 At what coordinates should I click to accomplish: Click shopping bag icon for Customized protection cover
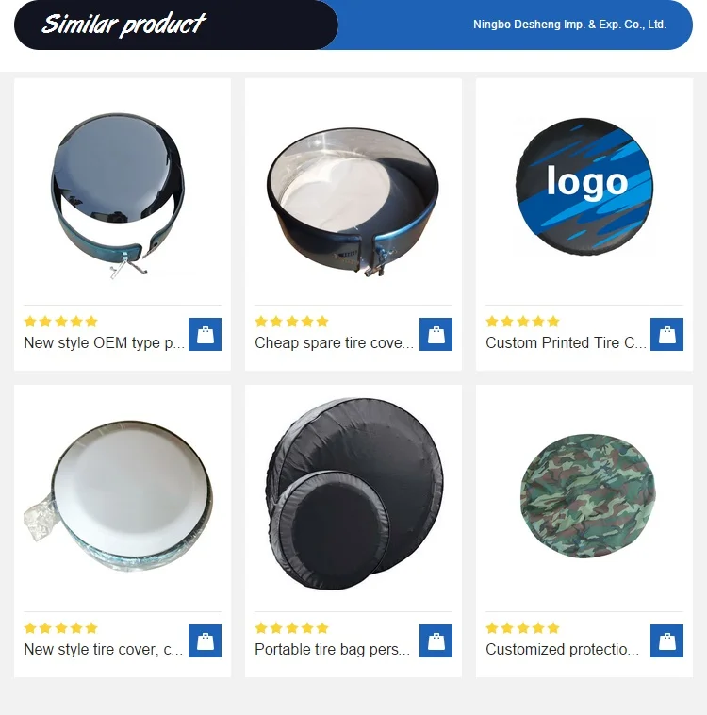pyautogui.click(x=666, y=640)
